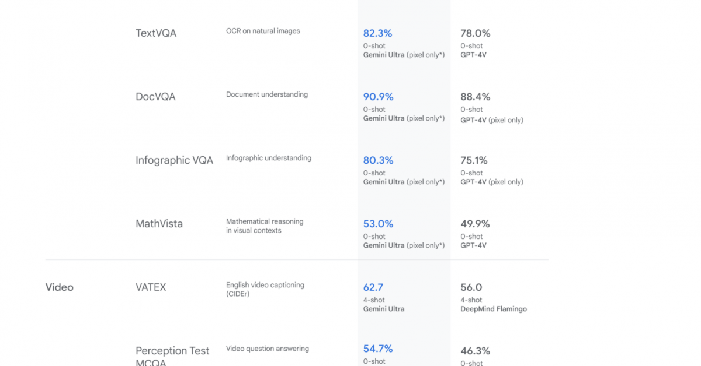Select the 80.3% Infographic VQA score
This screenshot has width=701, height=366.
[x=379, y=160]
